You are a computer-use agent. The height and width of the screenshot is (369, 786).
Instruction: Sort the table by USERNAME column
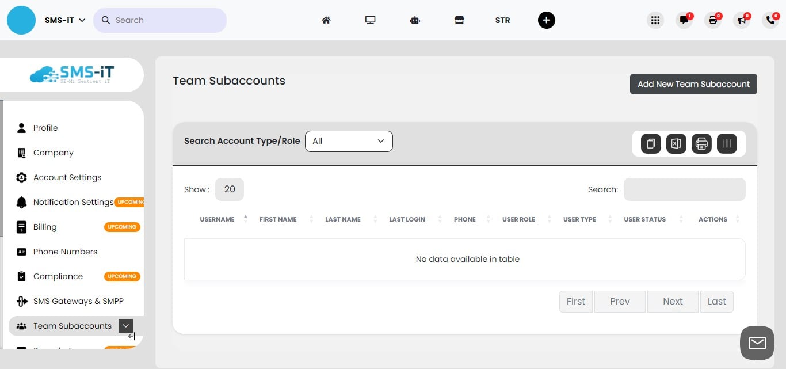click(218, 219)
